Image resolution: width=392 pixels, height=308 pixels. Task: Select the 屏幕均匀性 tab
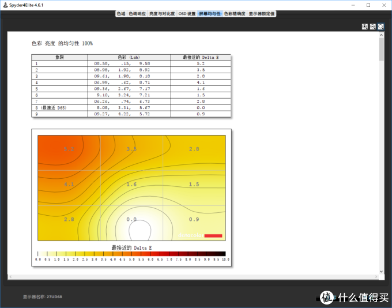click(x=210, y=14)
